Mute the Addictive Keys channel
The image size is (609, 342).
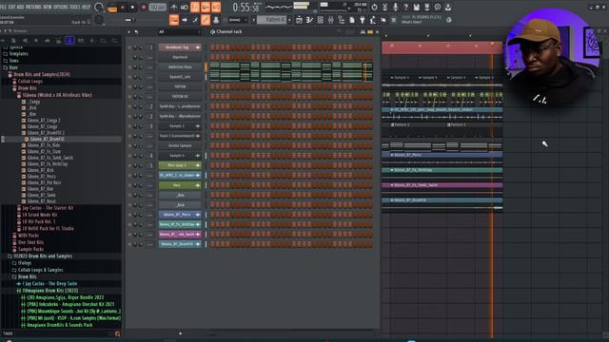[x=130, y=67]
